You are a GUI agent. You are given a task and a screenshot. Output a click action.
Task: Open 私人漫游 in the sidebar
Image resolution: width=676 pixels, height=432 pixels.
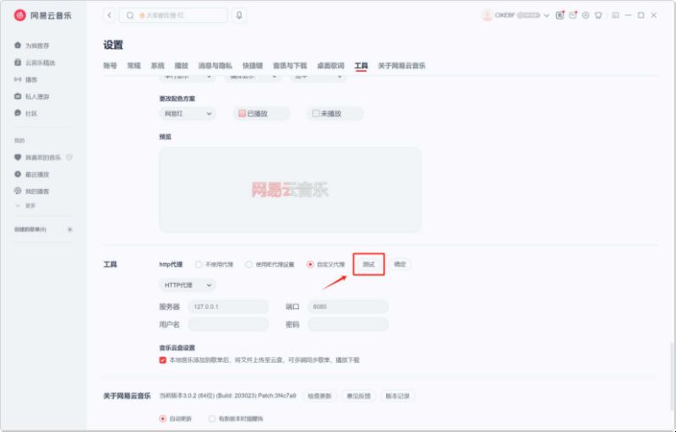point(32,97)
